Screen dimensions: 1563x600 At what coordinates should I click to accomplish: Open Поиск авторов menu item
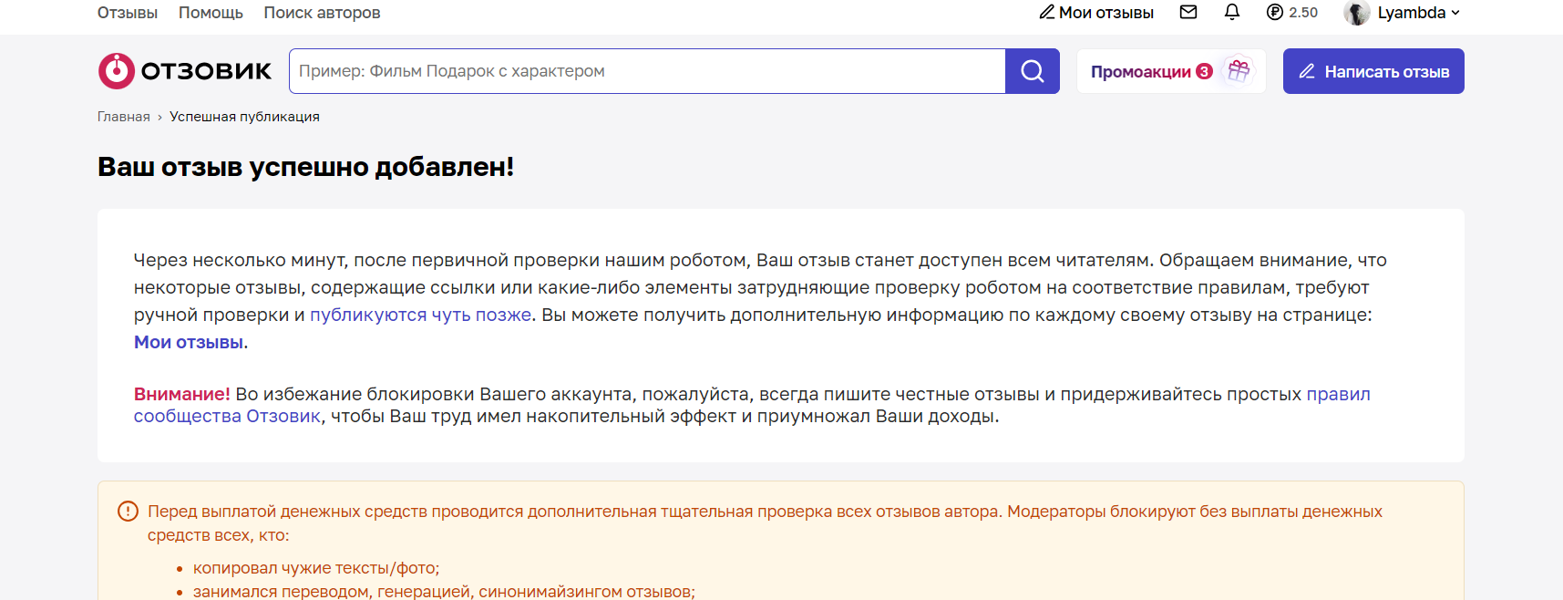click(322, 13)
